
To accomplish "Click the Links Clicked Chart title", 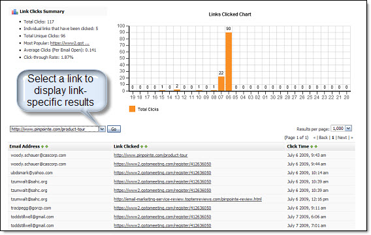I will pos(230,14).
